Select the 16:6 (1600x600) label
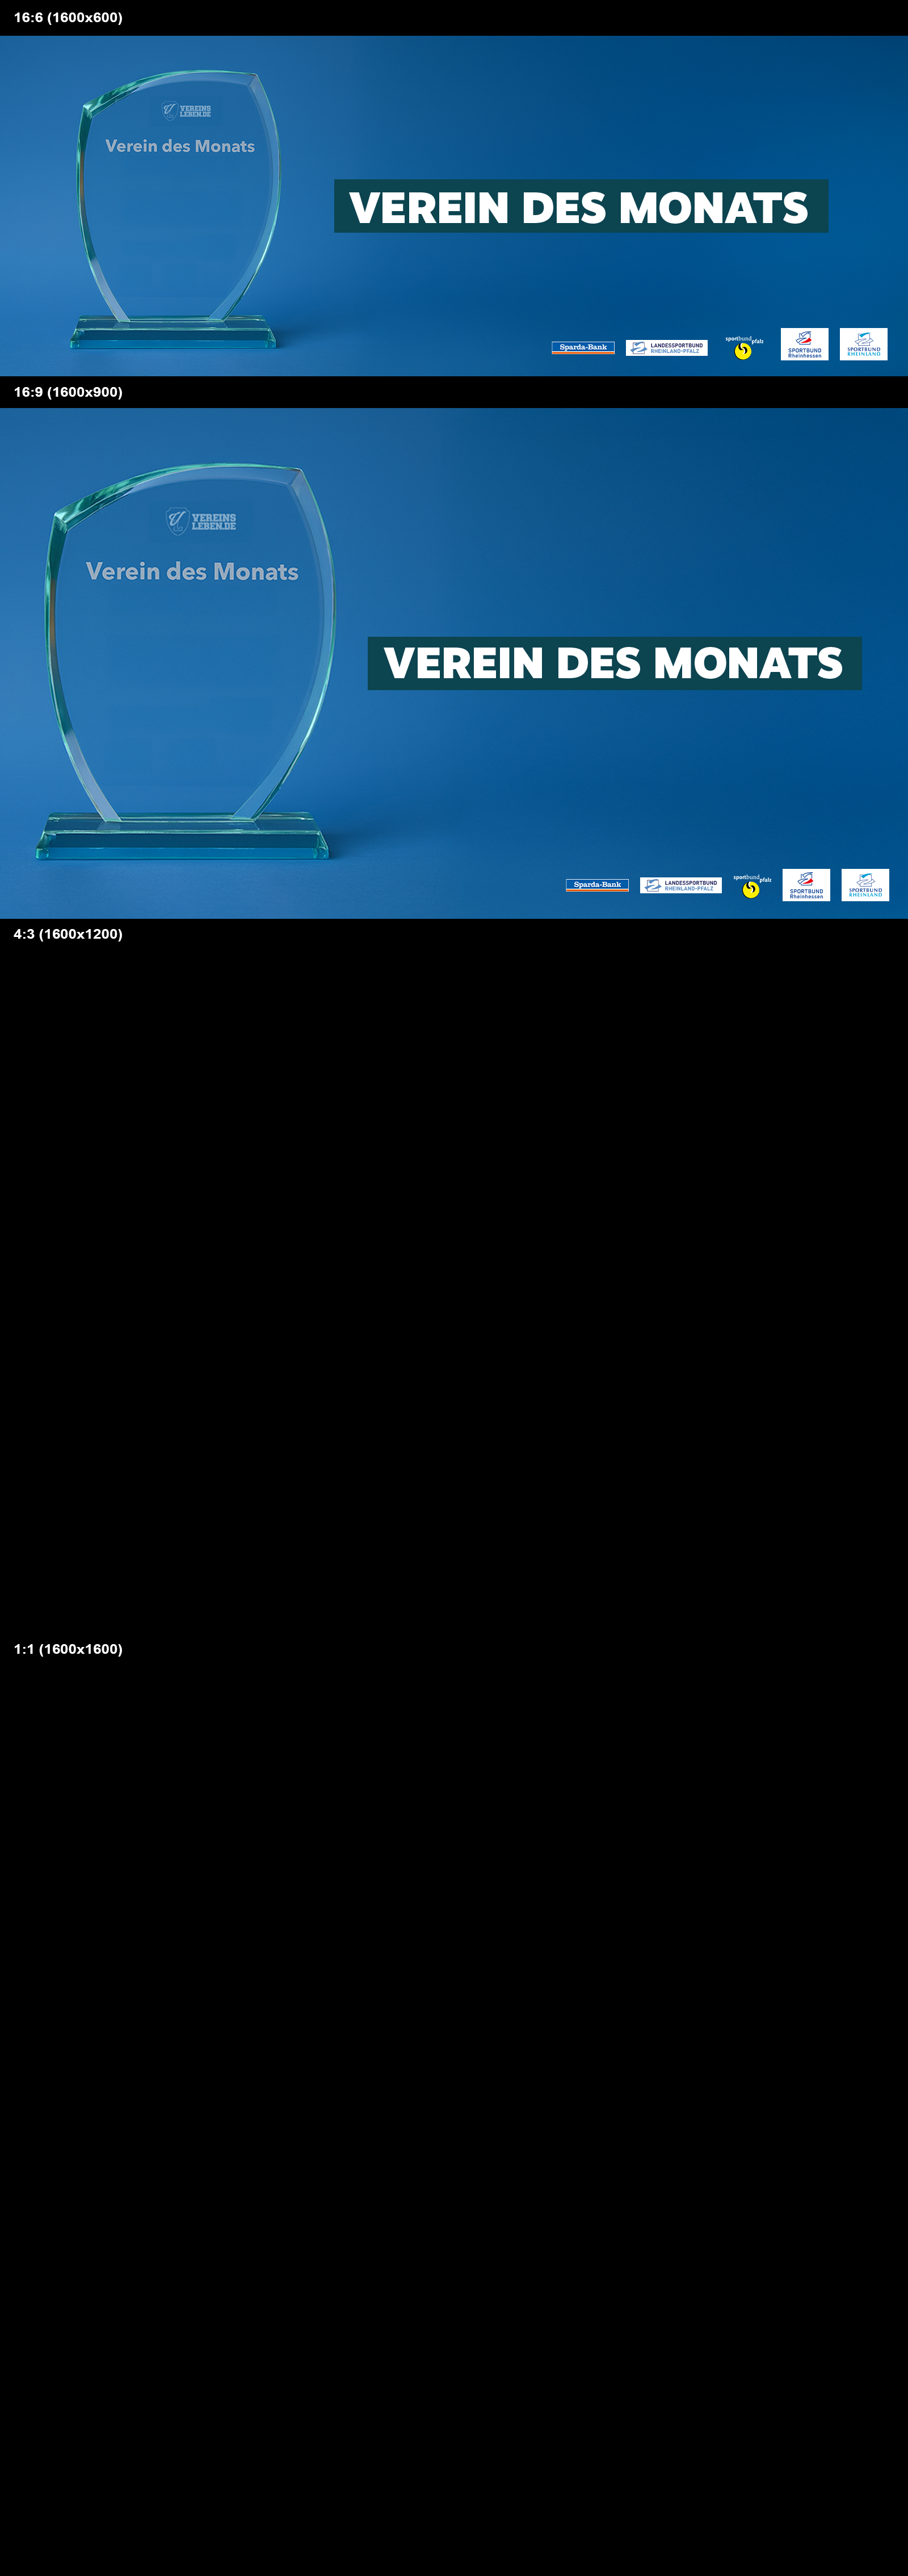The image size is (908, 2576). tap(68, 18)
